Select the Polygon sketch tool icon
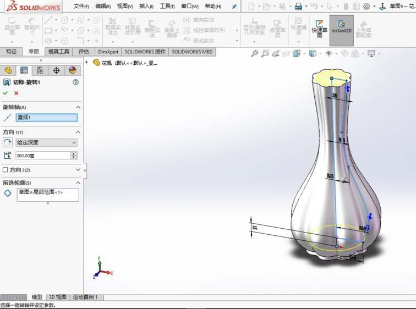The image size is (416, 309). coord(64,41)
